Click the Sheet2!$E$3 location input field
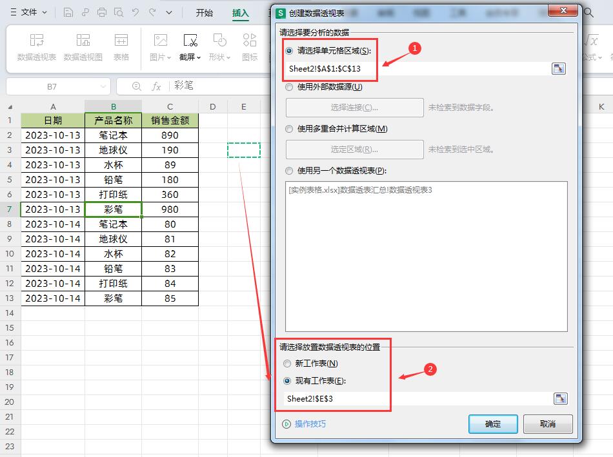Image resolution: width=613 pixels, height=457 pixels. point(417,399)
